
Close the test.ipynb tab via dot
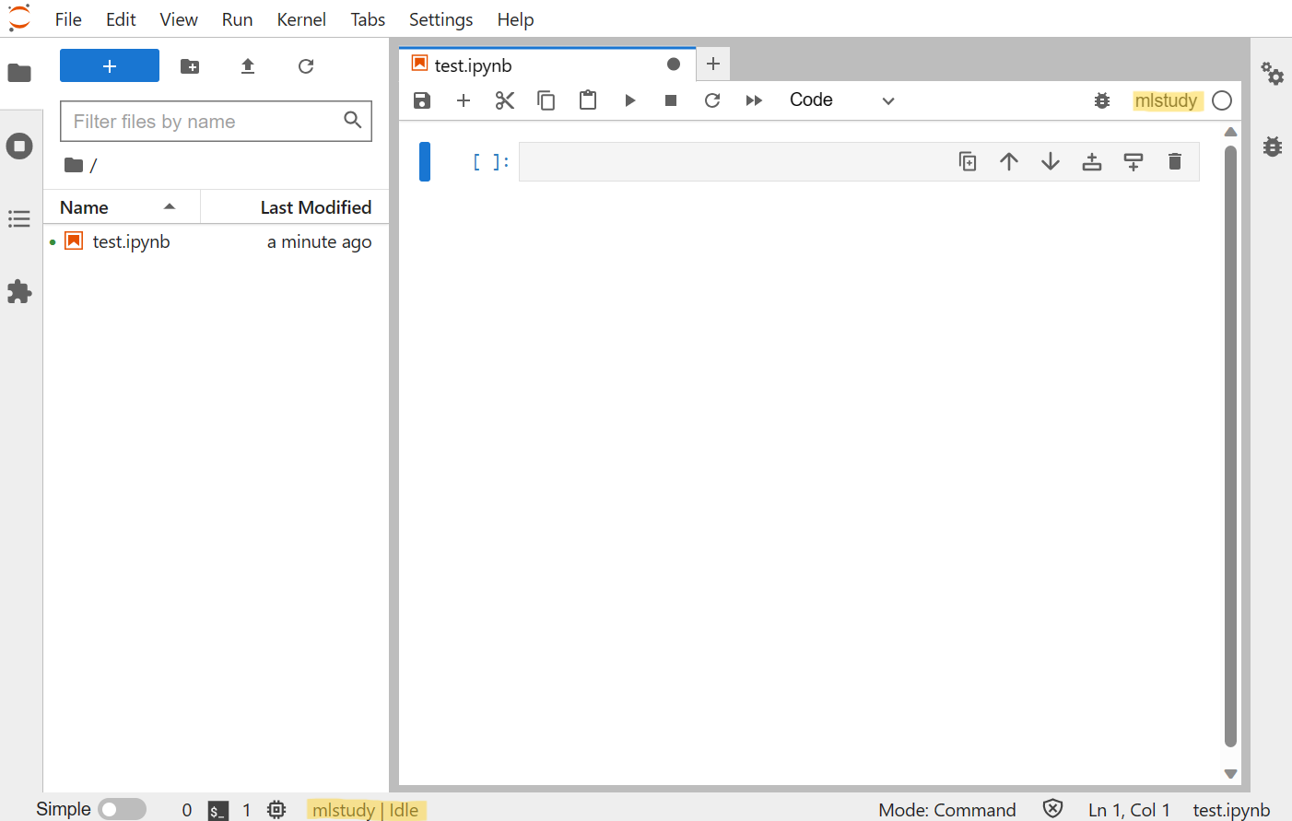pyautogui.click(x=674, y=65)
